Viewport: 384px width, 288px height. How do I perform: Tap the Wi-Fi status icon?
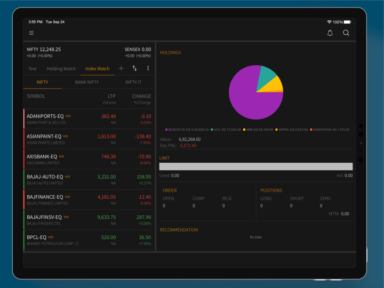click(x=329, y=22)
